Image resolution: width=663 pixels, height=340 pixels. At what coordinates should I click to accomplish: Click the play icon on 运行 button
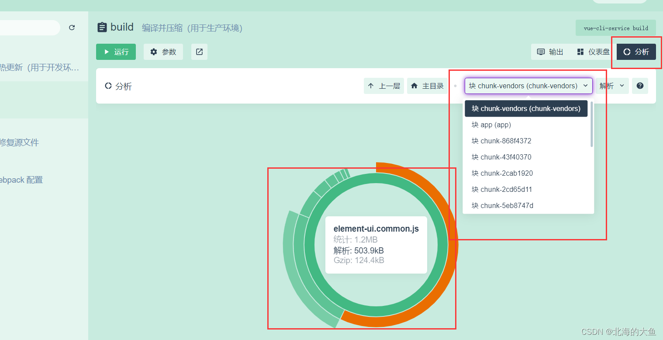(107, 52)
